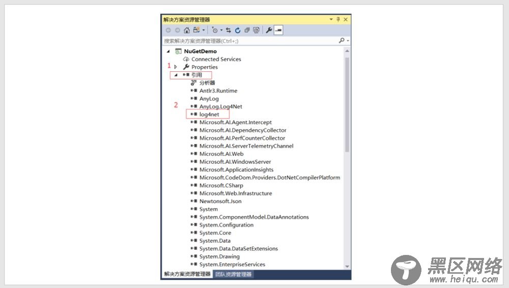The height and width of the screenshot is (288, 509).
Task: Click the vertical scrollbar thumb
Action: 347,104
